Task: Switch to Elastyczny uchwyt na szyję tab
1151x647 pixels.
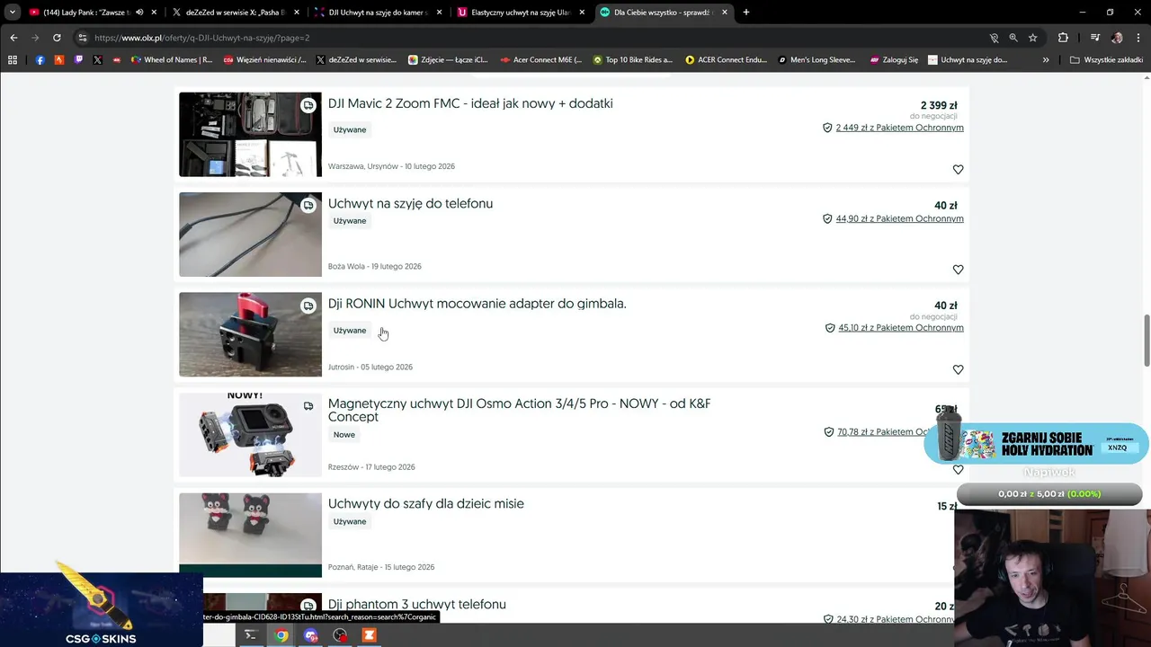Action: pos(520,13)
